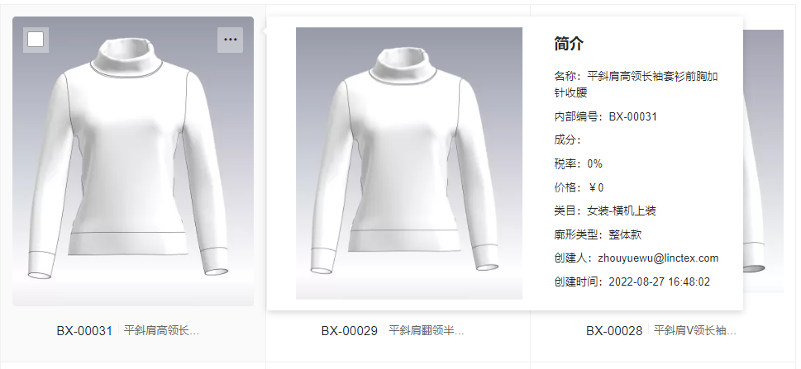This screenshot has width=801, height=369.
Task: Click the BX-00031 code label under the card
Action: (84, 331)
